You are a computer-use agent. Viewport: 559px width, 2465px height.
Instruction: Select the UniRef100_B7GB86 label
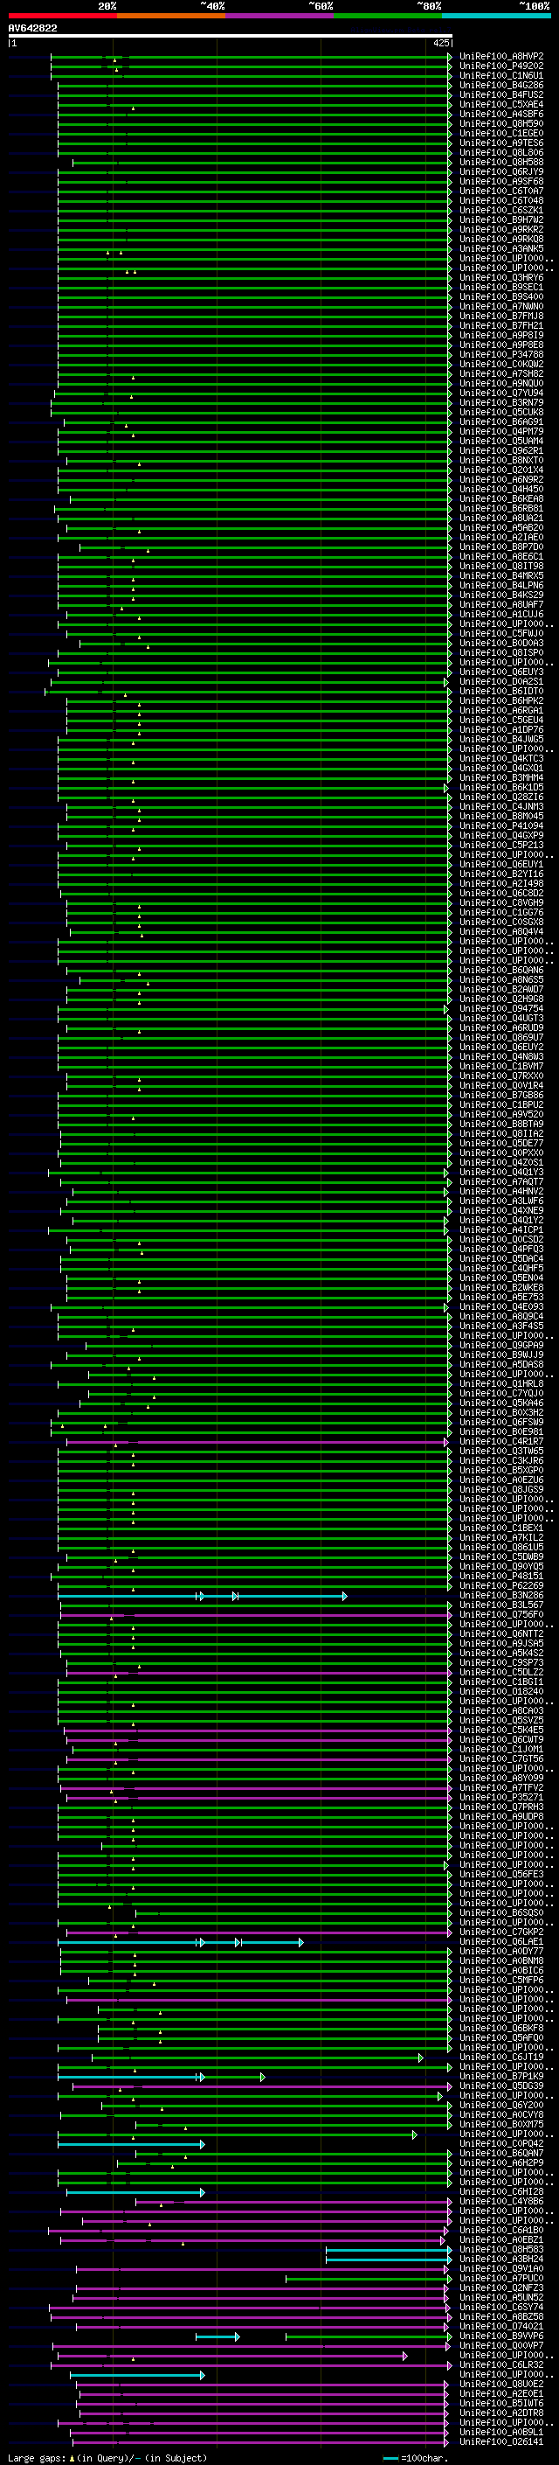point(500,1095)
